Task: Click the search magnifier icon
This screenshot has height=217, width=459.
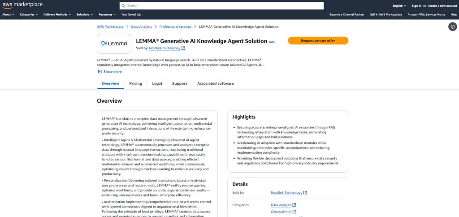Action: pos(123,6)
